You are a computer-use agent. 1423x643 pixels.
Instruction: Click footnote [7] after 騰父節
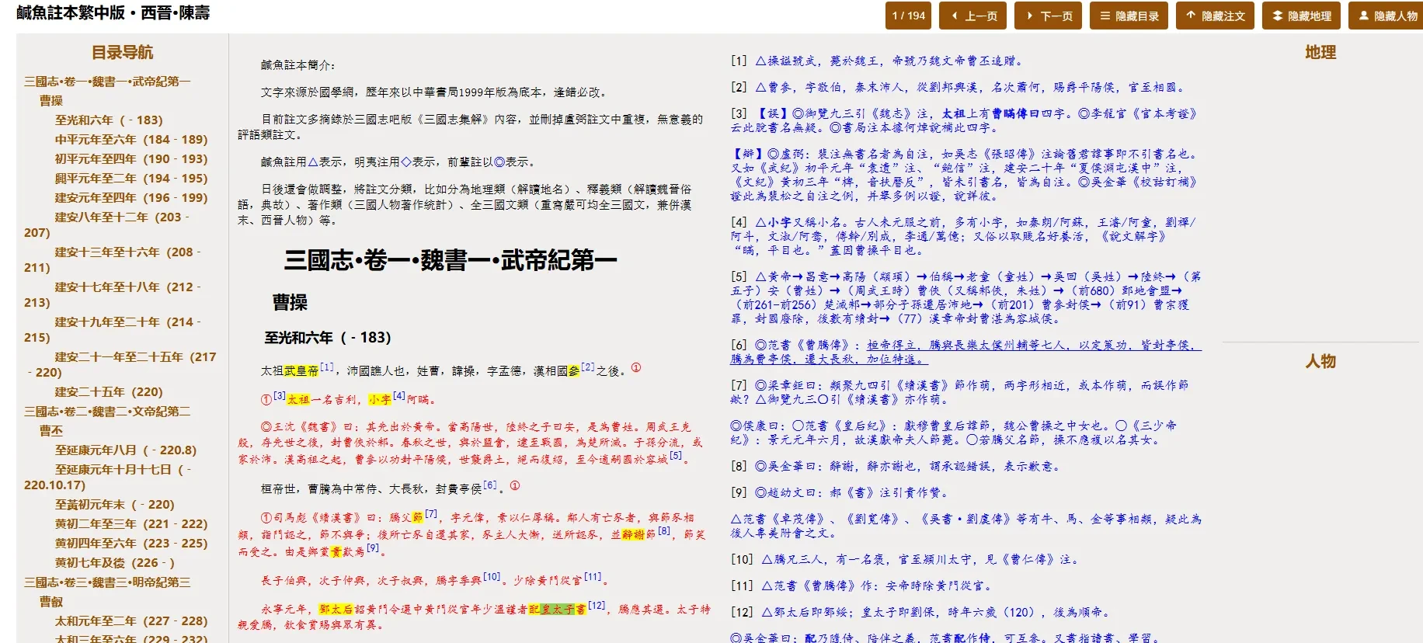pos(431,514)
